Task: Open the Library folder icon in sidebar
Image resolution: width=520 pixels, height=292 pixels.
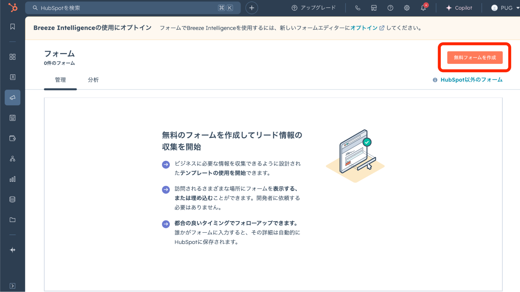Action: click(x=12, y=220)
